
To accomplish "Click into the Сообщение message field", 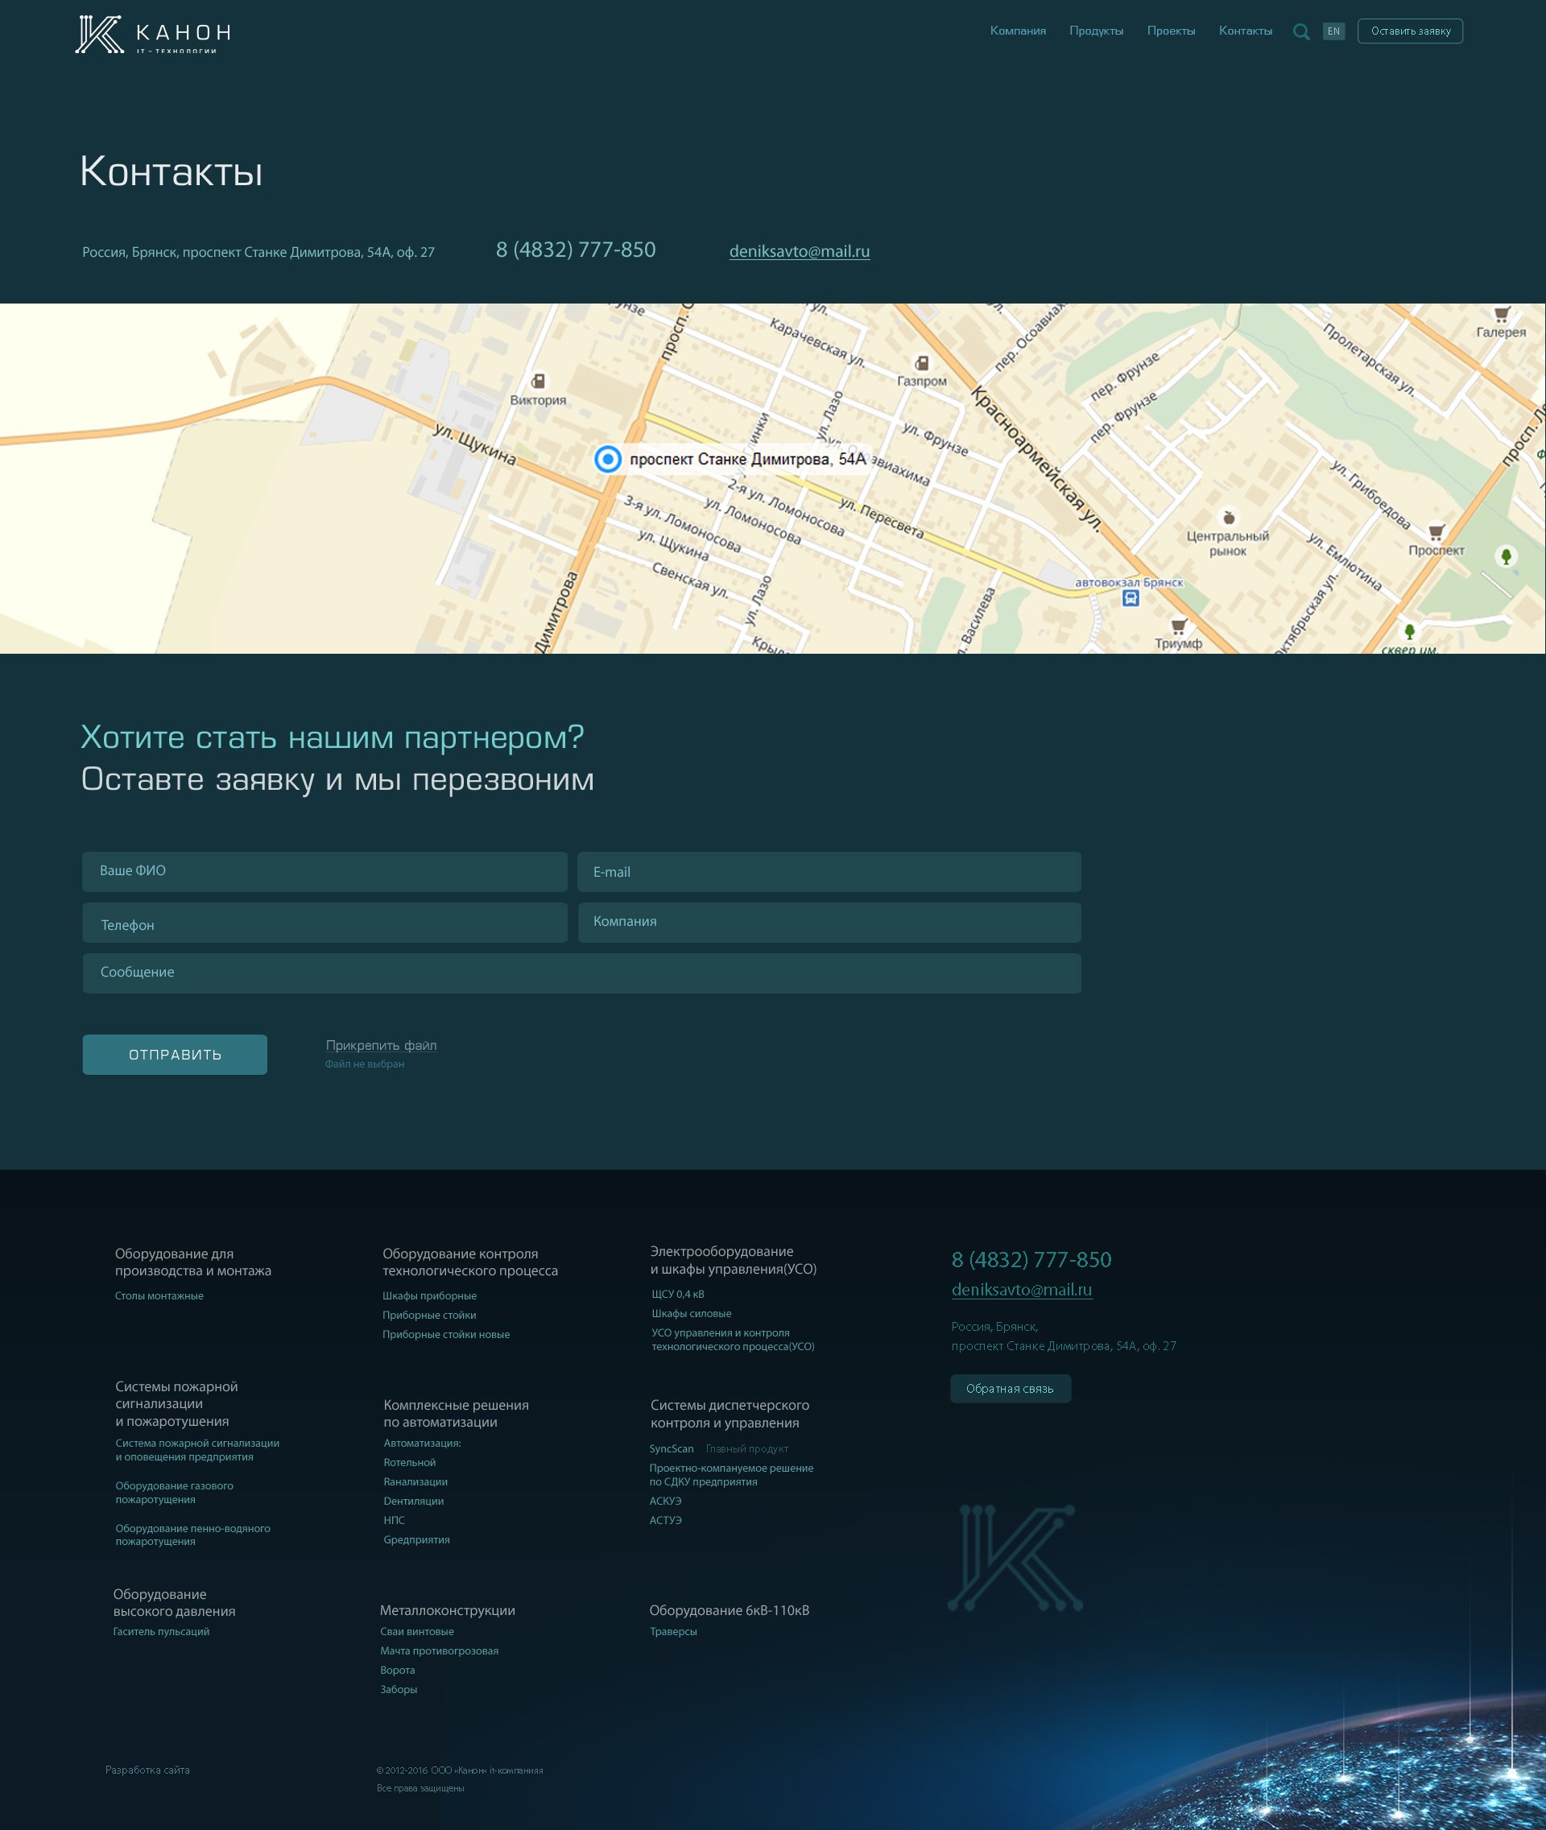I will (x=581, y=973).
